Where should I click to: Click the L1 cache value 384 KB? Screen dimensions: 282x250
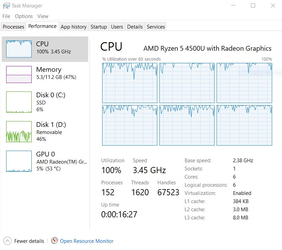coord(241,201)
